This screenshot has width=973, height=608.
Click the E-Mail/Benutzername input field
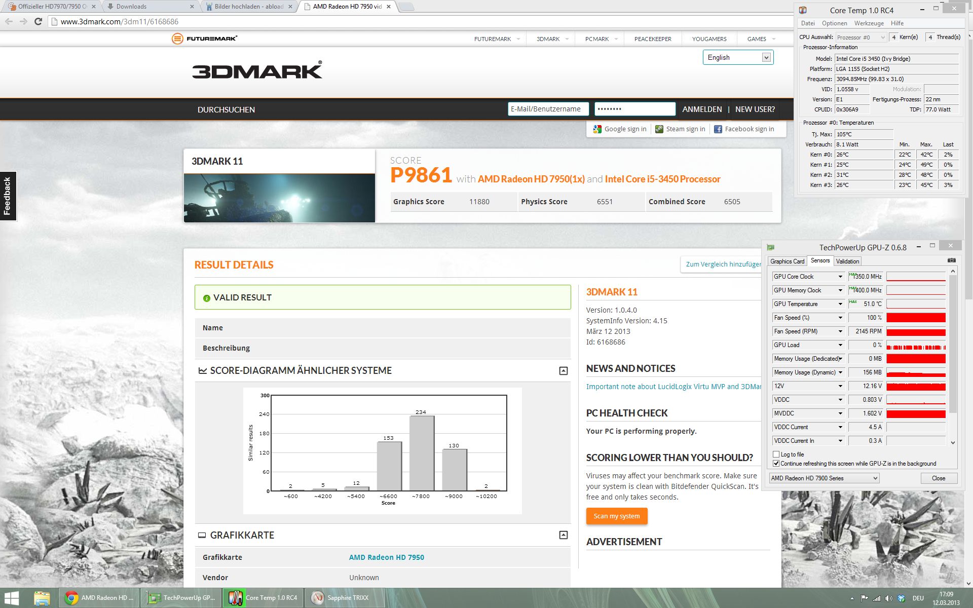click(548, 109)
